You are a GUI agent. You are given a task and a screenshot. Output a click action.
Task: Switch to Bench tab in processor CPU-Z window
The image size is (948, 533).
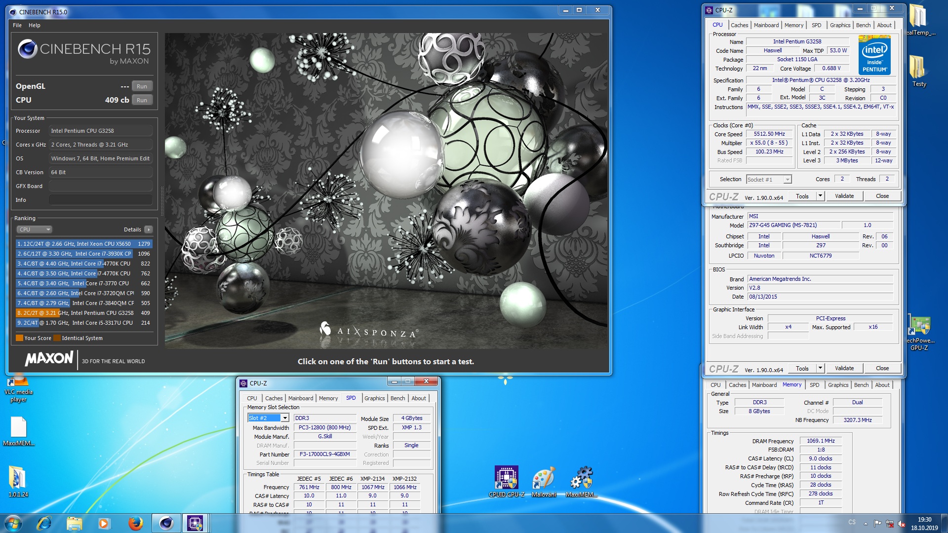point(863,25)
